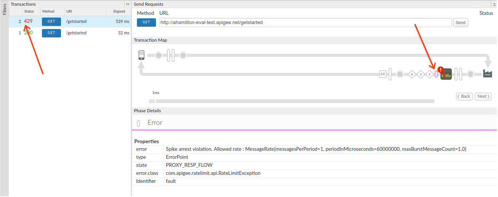Click the request URL input field
498x197 pixels.
[305, 23]
